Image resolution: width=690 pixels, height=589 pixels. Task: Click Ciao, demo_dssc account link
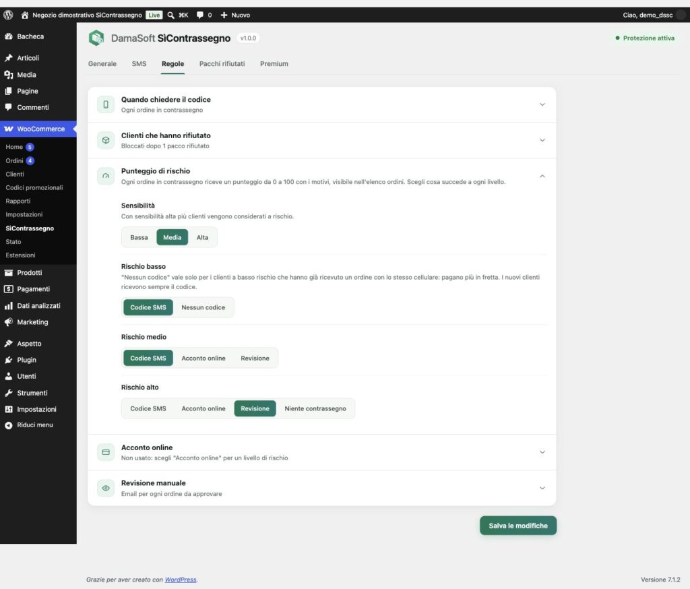coord(648,15)
